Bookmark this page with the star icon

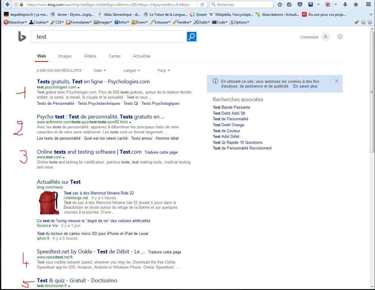click(280, 4)
